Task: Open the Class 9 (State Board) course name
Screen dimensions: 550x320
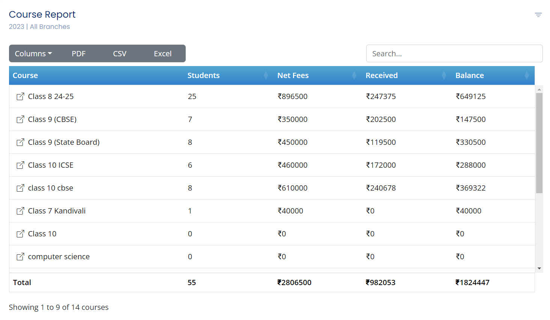Action: pos(64,142)
